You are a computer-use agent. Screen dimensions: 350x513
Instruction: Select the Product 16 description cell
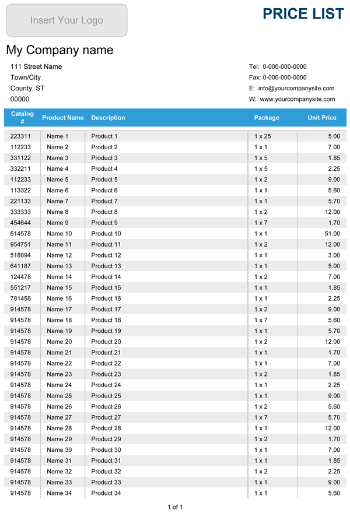point(106,298)
